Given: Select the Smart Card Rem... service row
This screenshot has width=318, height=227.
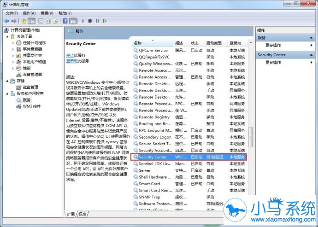Looking at the screenshot, I should click(189, 190).
